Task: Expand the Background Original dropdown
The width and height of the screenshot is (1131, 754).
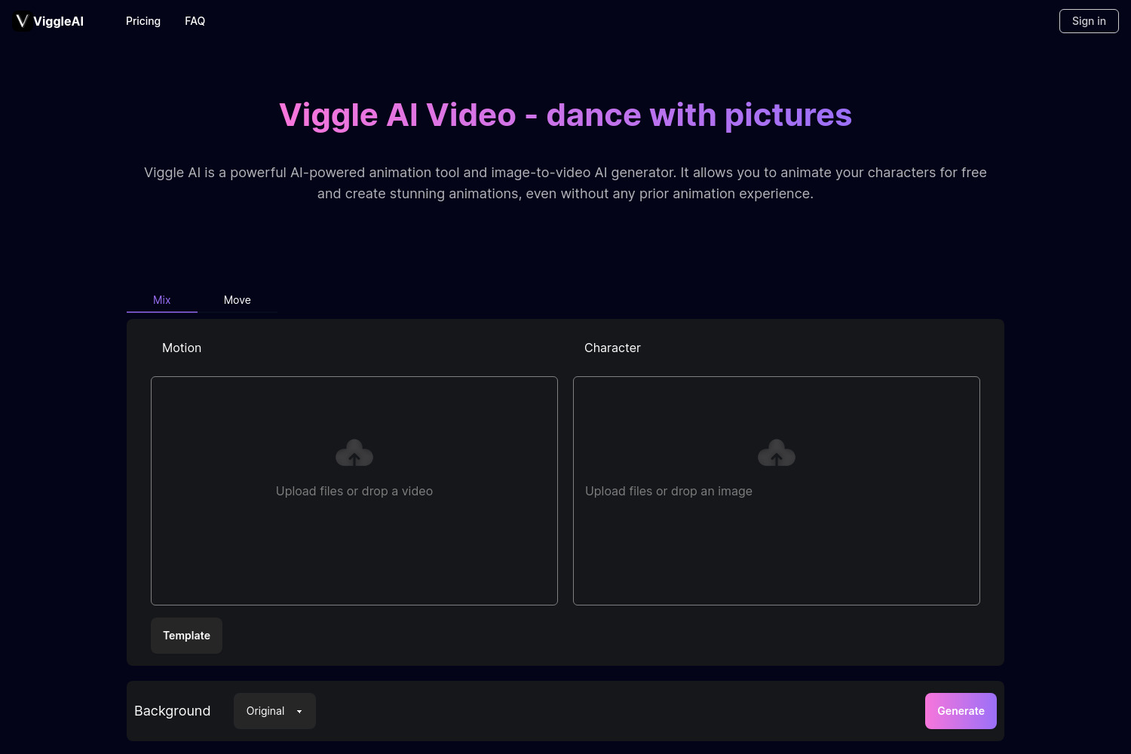Action: 274,711
